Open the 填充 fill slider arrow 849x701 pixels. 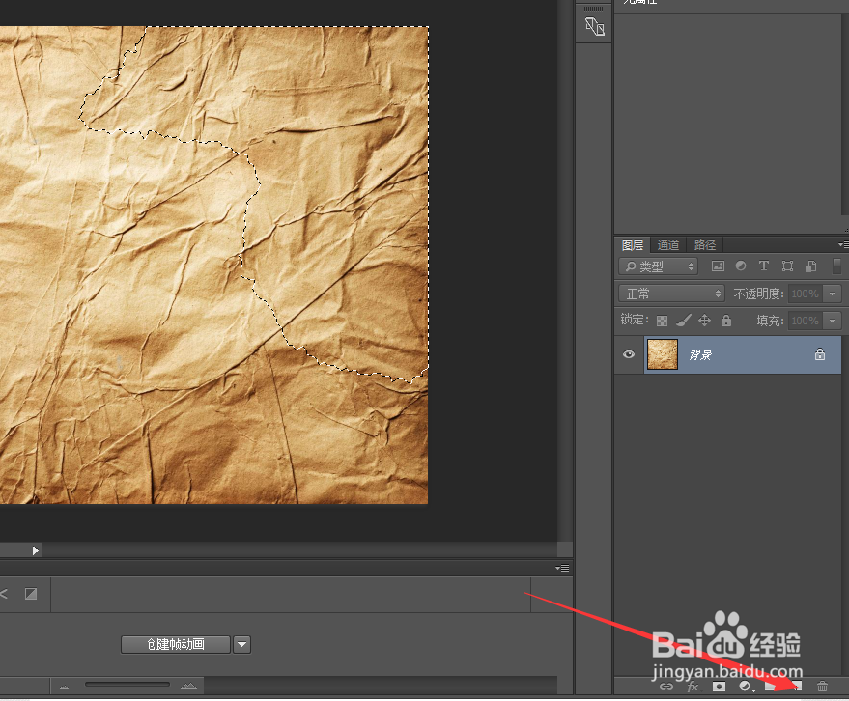(x=833, y=321)
